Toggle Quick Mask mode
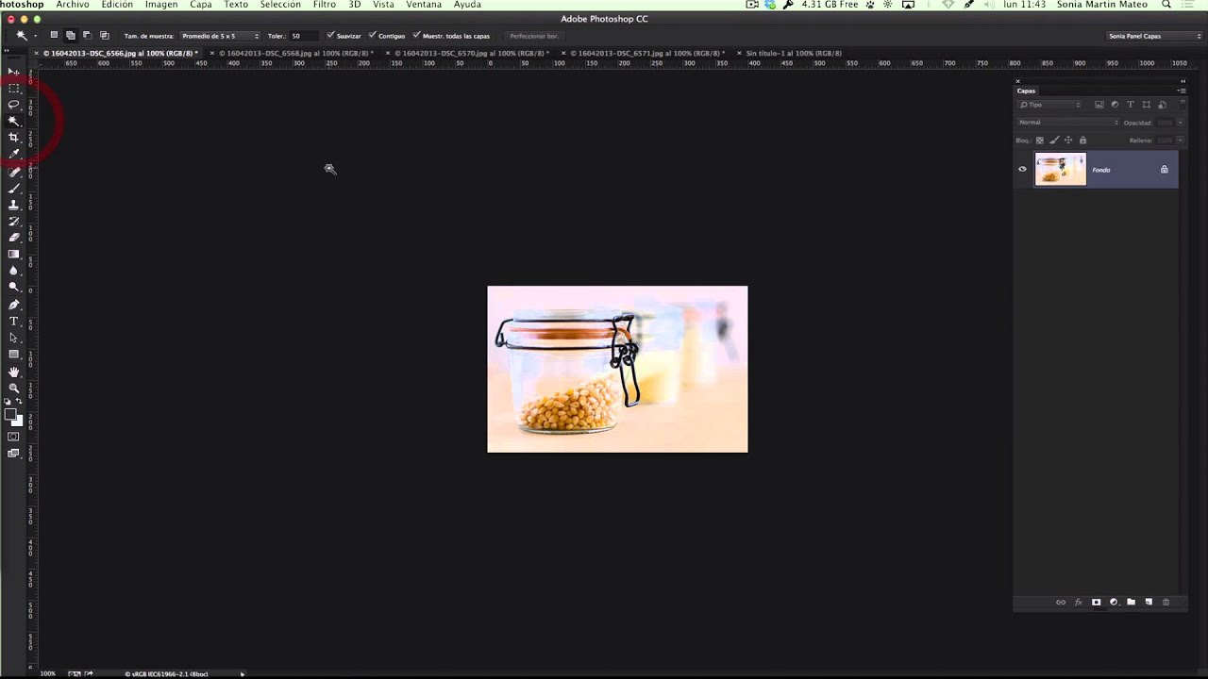 [x=13, y=437]
